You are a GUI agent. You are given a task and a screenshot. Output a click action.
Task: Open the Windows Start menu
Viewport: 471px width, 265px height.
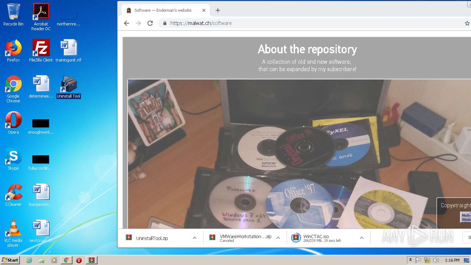pyautogui.click(x=10, y=260)
